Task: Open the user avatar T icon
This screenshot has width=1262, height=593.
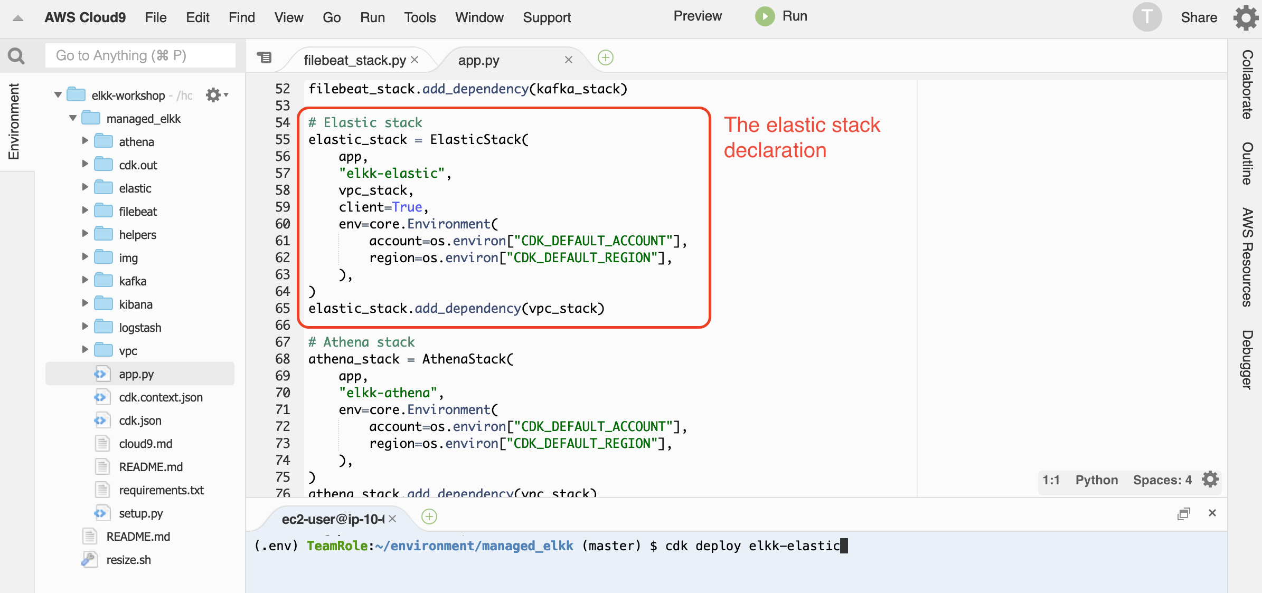Action: pyautogui.click(x=1147, y=17)
